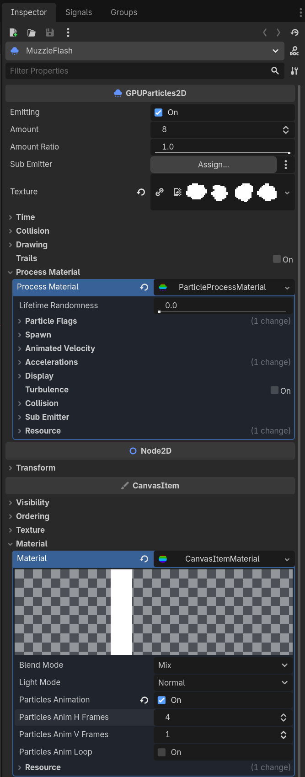Image resolution: width=305 pixels, height=777 pixels.
Task: Switch to the Signals tab
Action: [x=79, y=12]
